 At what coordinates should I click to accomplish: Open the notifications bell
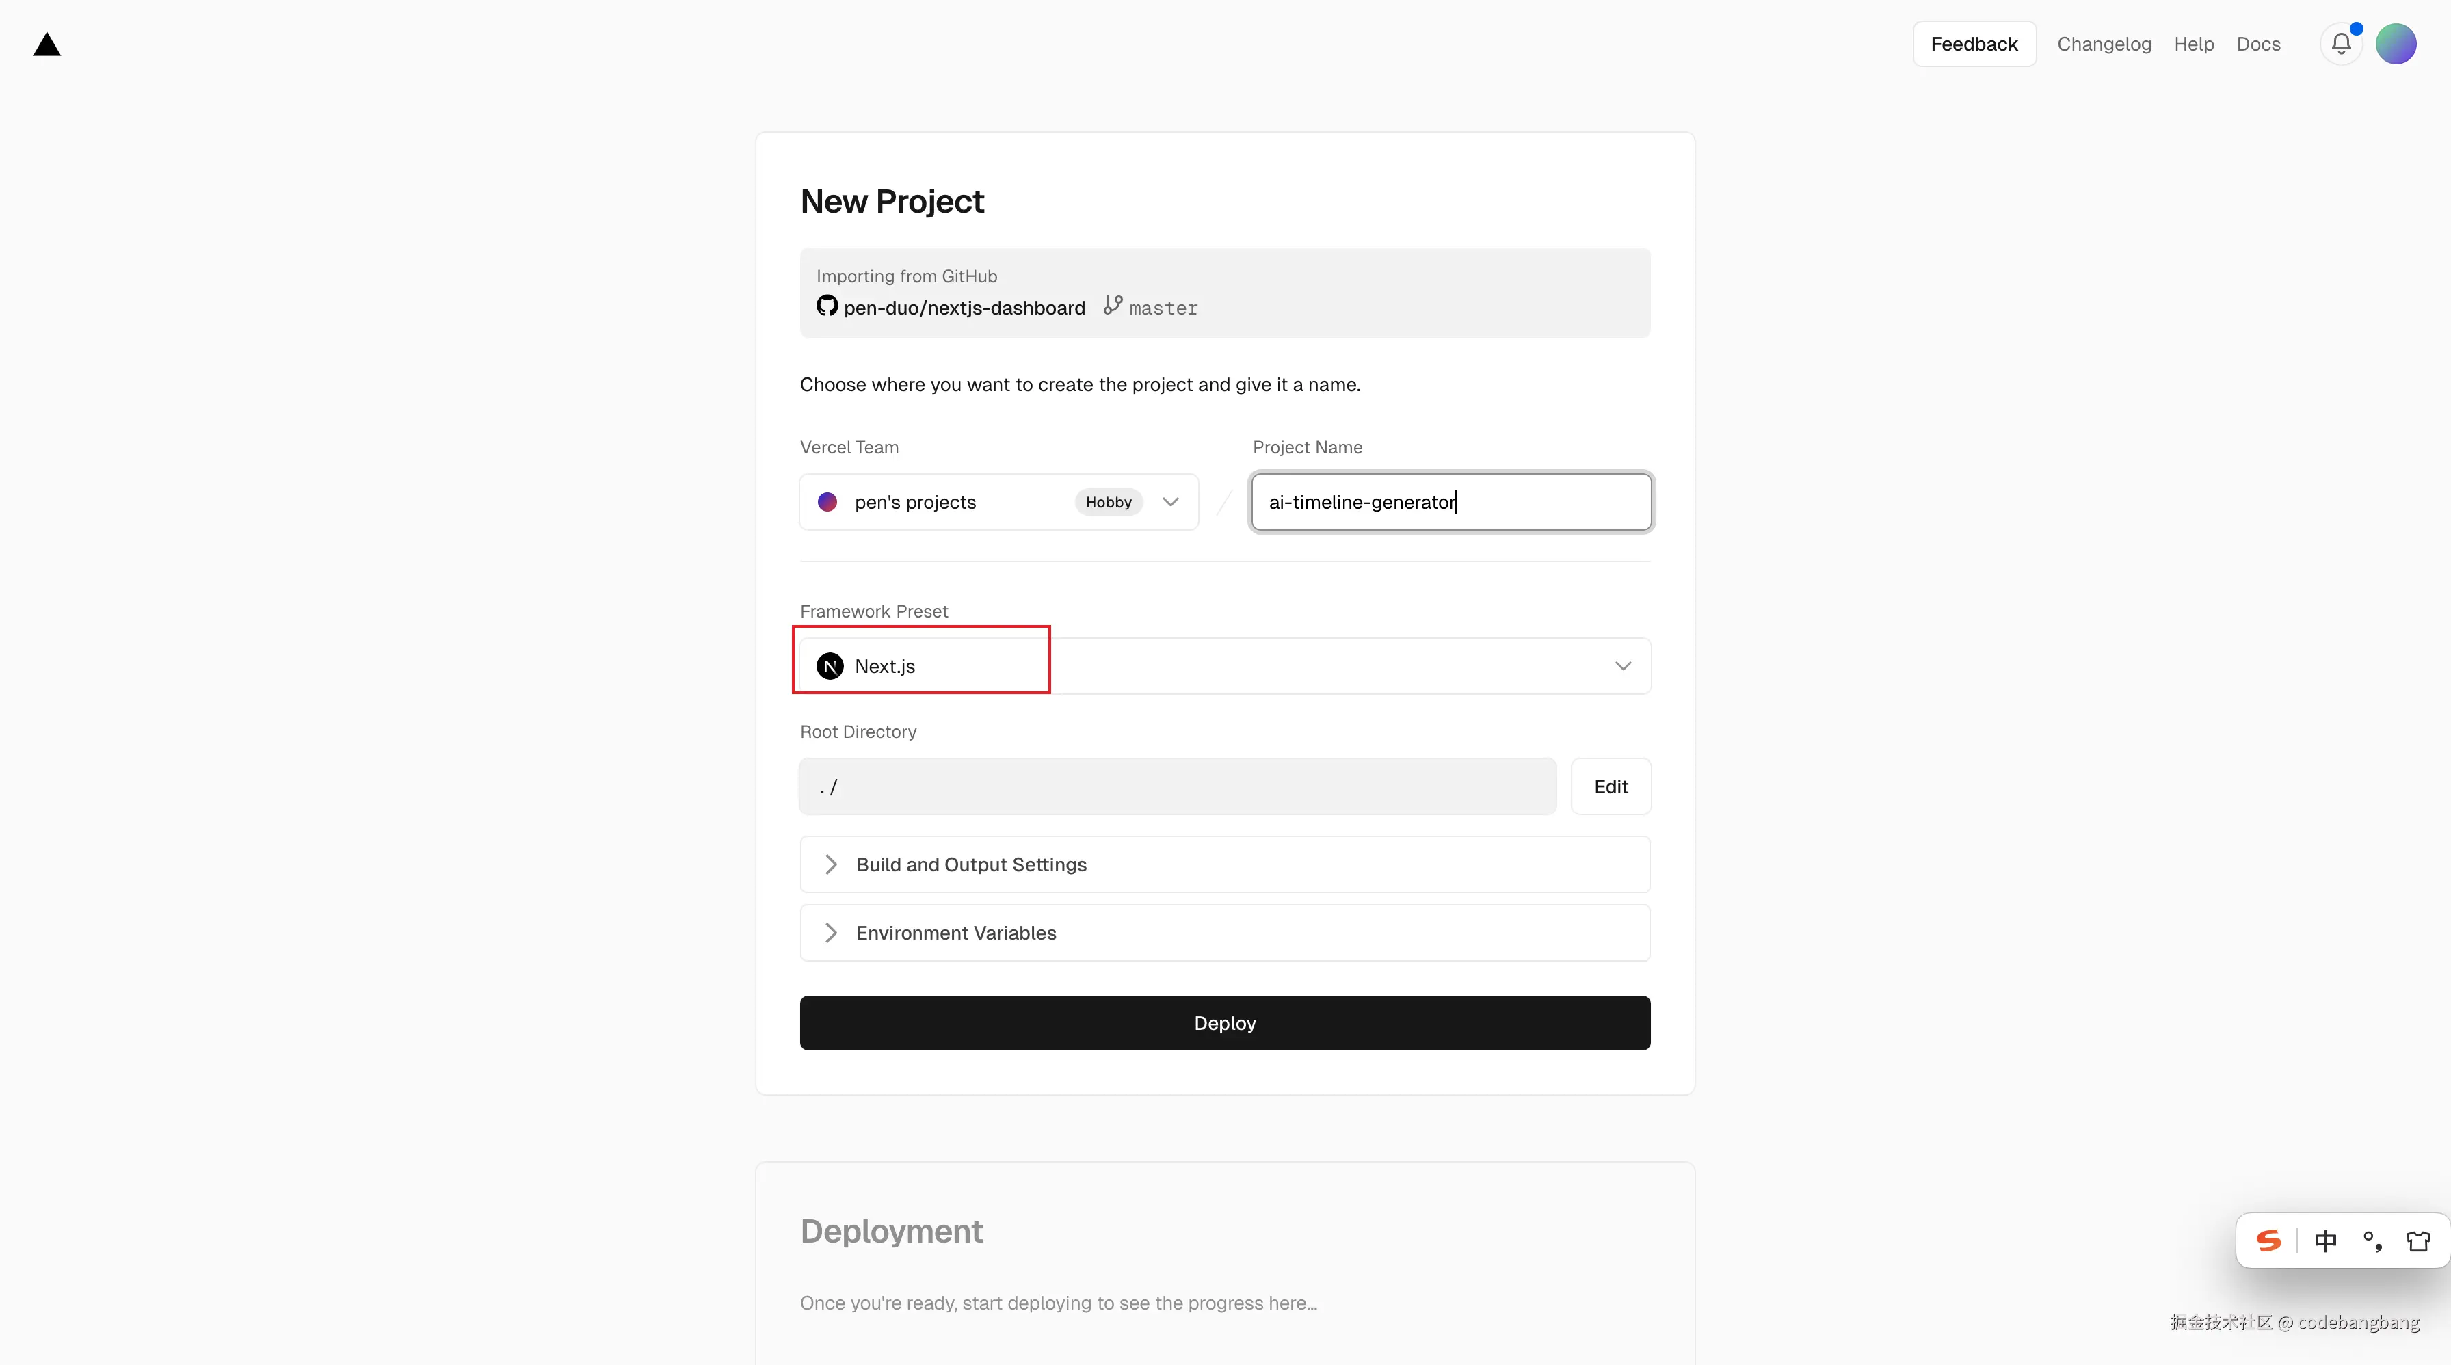click(2341, 44)
